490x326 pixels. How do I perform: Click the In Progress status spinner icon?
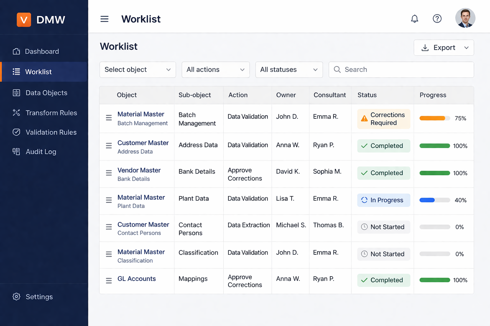click(x=364, y=200)
